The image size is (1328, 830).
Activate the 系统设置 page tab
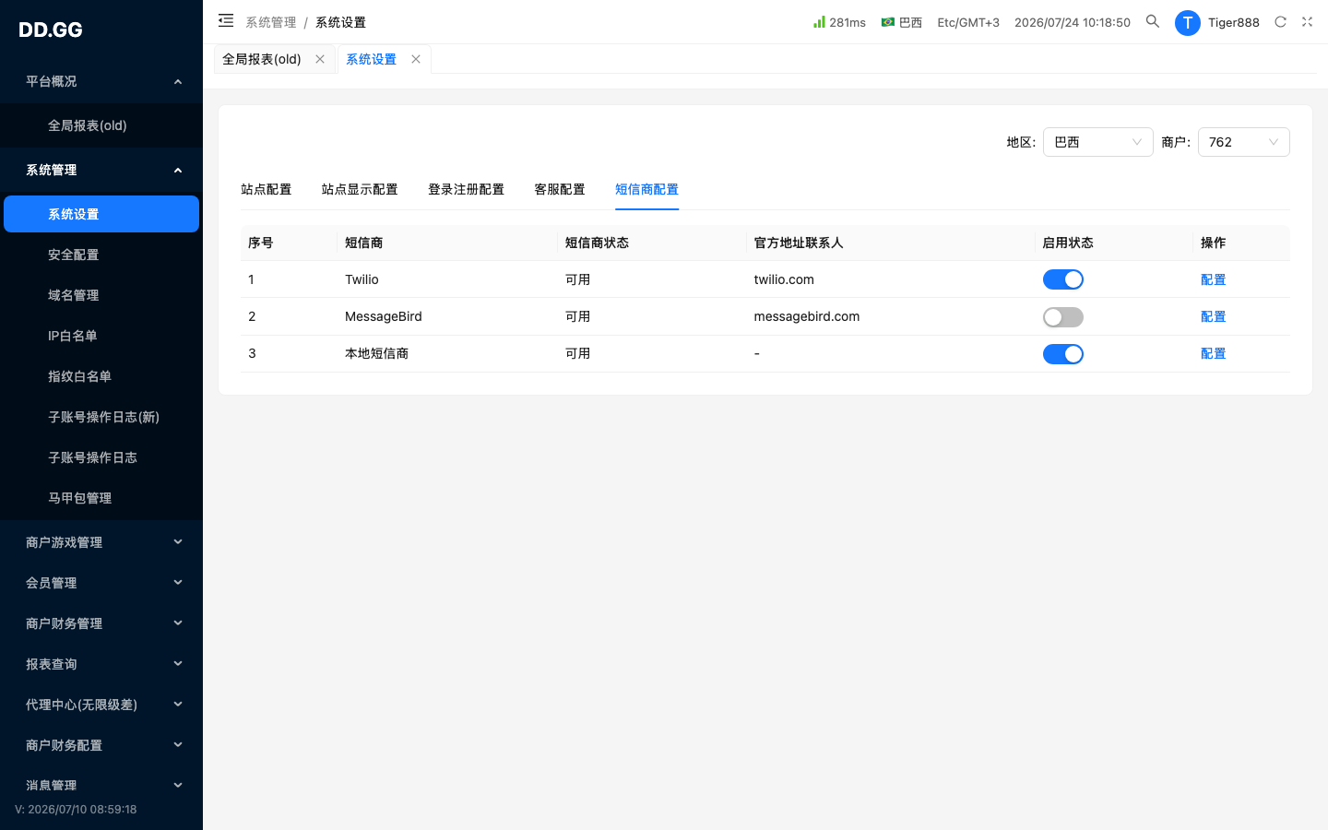click(371, 59)
